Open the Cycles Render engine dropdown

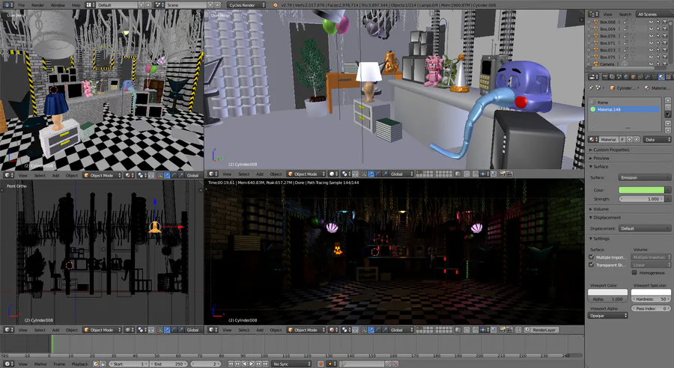(246, 5)
